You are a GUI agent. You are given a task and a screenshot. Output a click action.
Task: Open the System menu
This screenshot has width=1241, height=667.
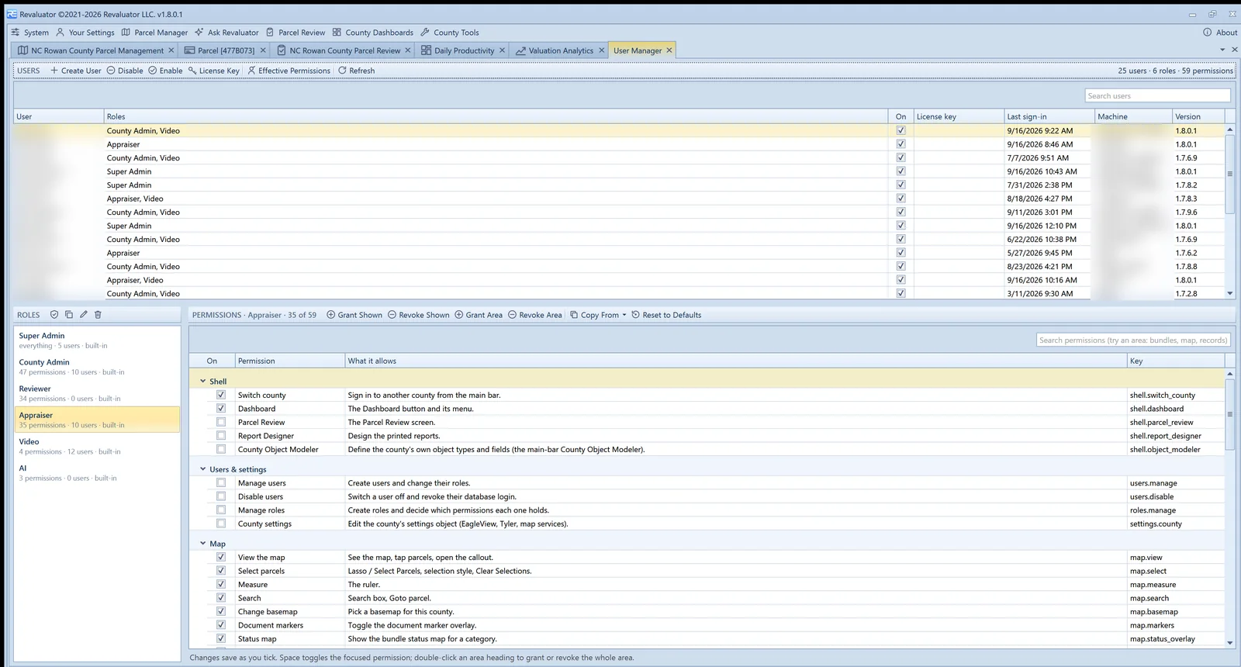(29, 33)
